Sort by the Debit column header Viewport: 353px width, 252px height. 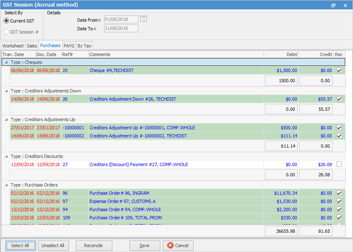point(281,54)
